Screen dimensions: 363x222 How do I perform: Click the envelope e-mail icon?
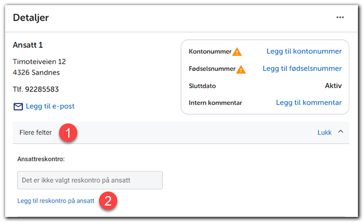(18, 106)
